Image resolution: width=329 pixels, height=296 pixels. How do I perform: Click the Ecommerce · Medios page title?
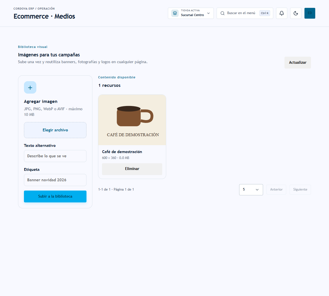tap(44, 16)
